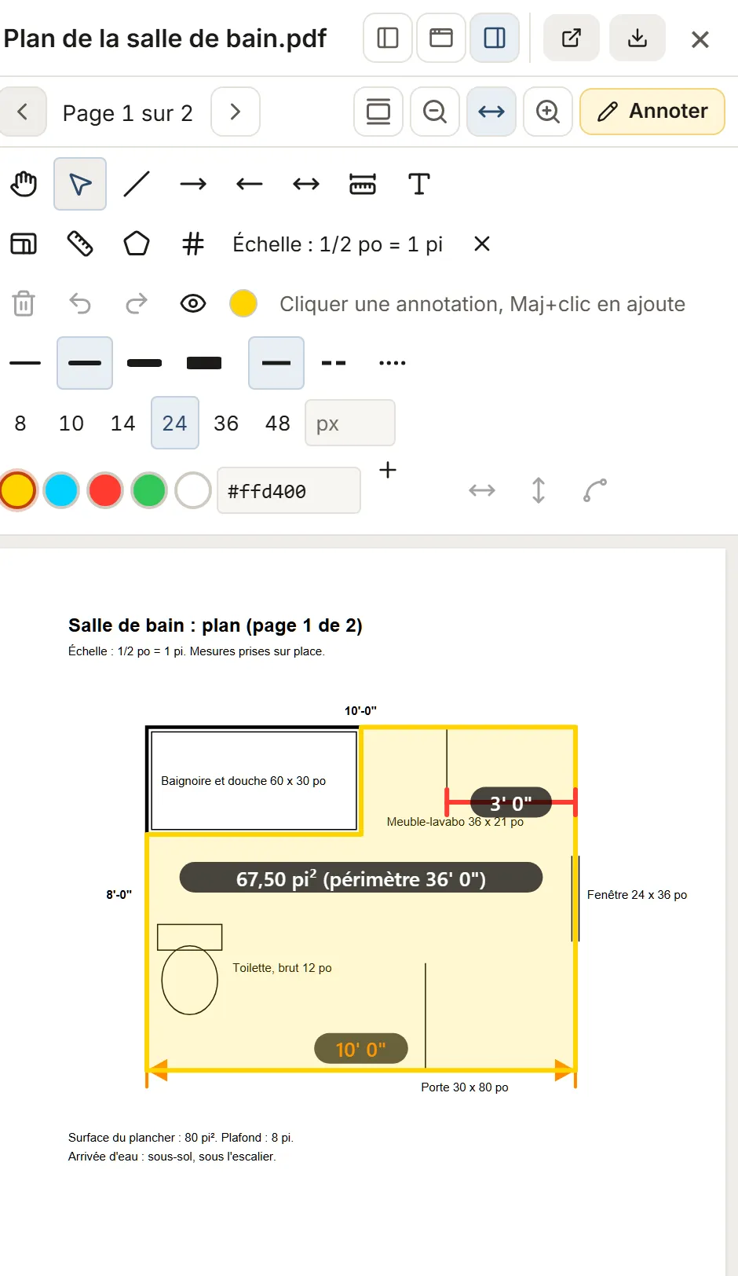
Task: Delete the selected annotation with trash icon
Action: [x=24, y=303]
